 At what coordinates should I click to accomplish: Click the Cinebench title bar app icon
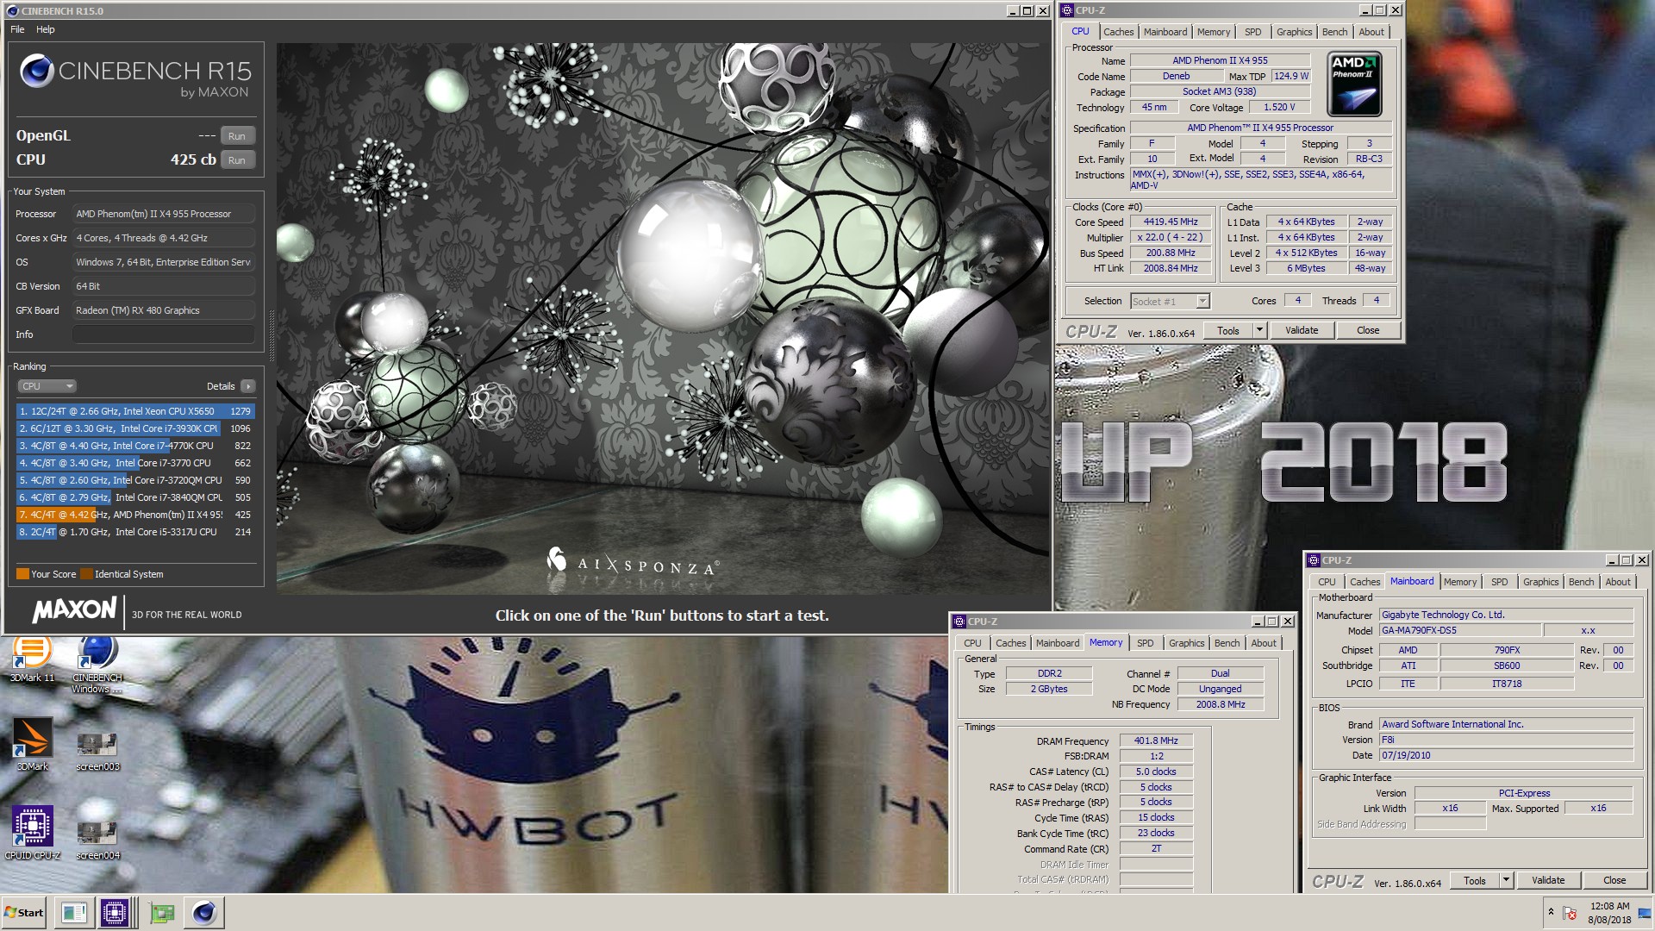[12, 11]
